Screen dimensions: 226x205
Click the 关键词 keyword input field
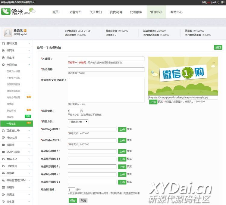pos(106,59)
